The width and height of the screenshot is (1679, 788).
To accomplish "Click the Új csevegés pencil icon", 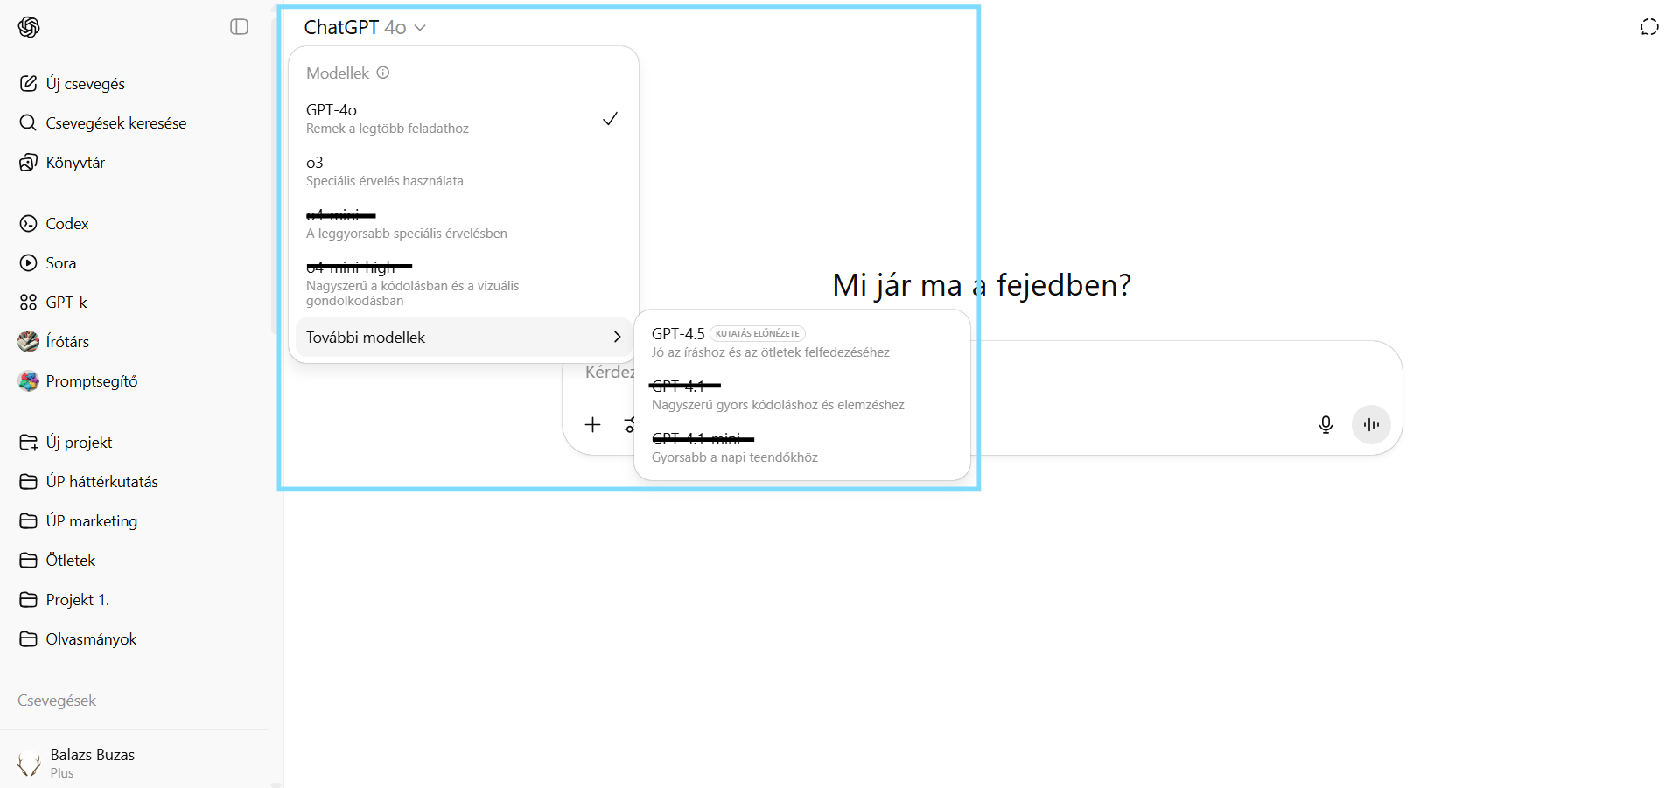I will pos(28,83).
